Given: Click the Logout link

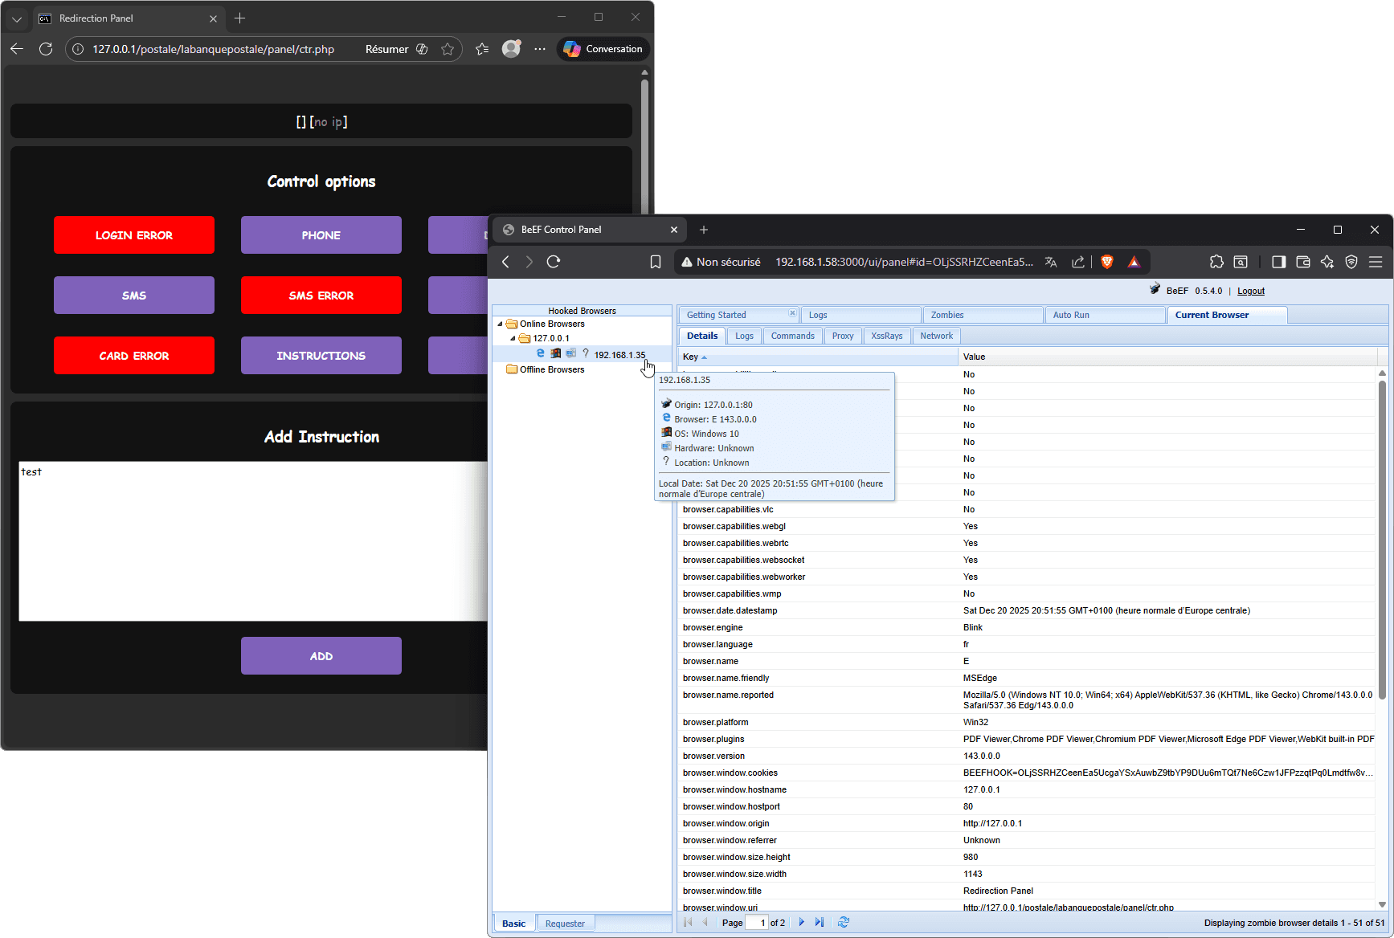Looking at the screenshot, I should (1250, 291).
